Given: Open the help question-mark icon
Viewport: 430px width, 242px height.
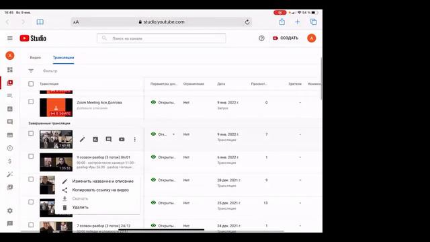Looking at the screenshot, I should tap(261, 38).
